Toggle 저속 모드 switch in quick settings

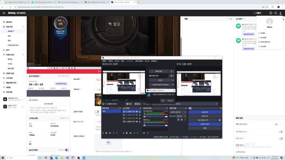pos(281,138)
